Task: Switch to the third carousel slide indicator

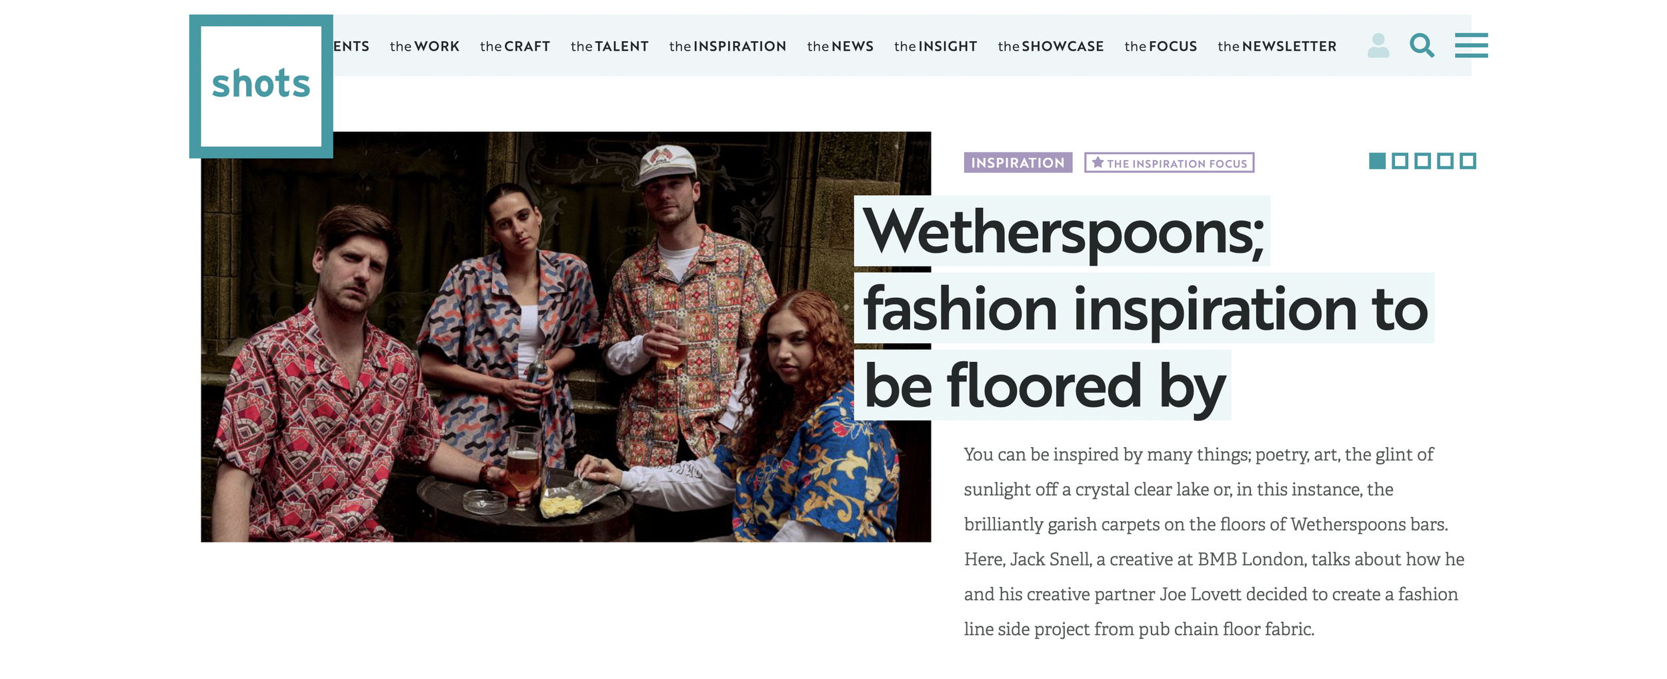Action: point(1422,161)
